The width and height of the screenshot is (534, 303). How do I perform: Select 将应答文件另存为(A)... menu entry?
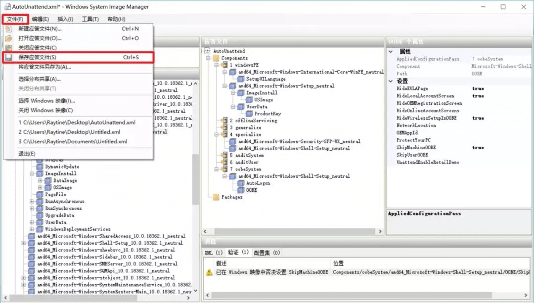(45, 67)
